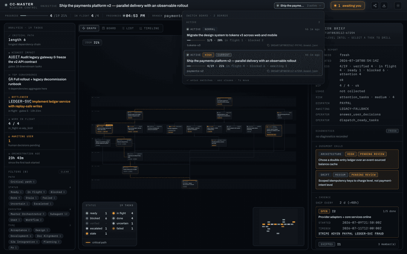Click the CC-MASTER logo icon
This screenshot has height=254, width=407.
tap(6, 5)
